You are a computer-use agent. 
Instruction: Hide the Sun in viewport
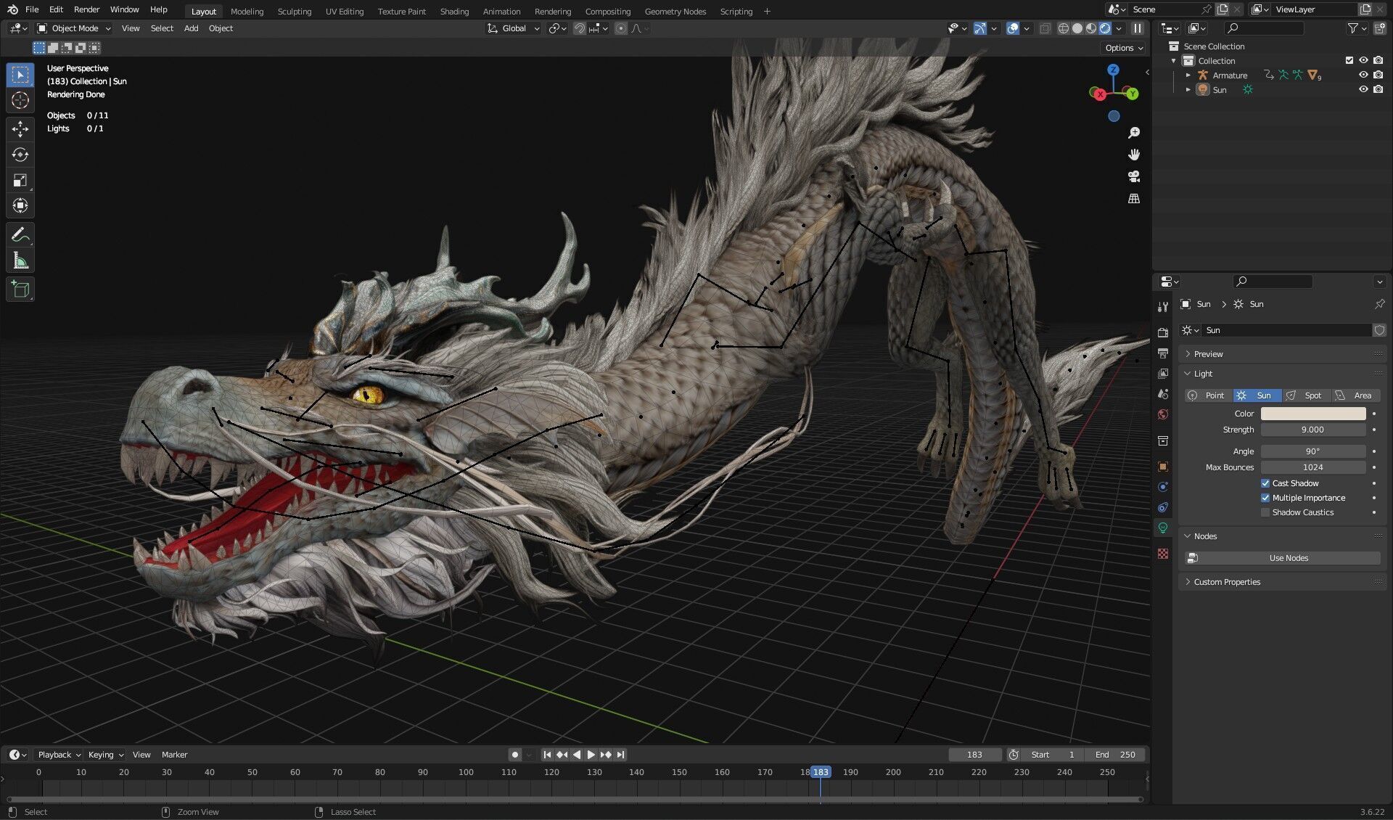pyautogui.click(x=1363, y=89)
